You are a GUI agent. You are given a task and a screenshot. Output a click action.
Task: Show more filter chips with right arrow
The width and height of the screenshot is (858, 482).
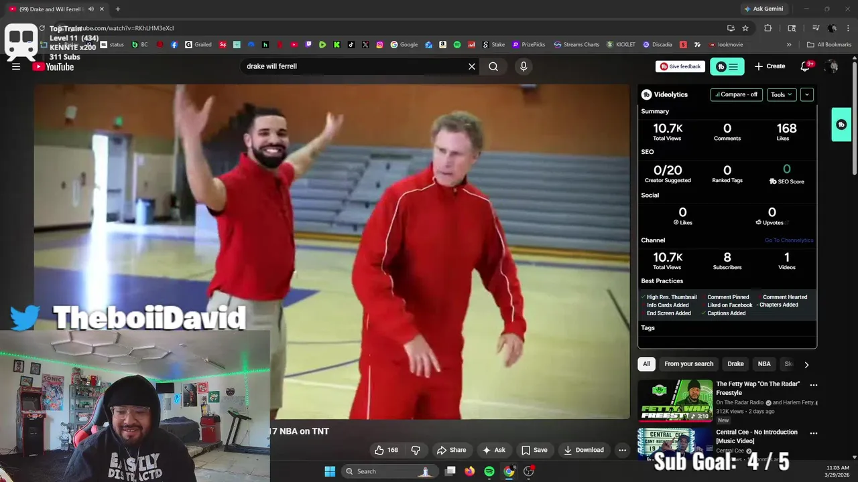806,365
